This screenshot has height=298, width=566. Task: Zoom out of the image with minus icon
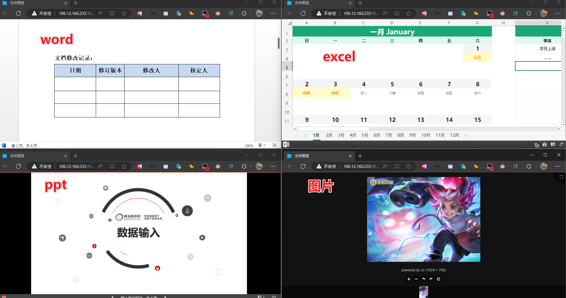pyautogui.click(x=416, y=279)
